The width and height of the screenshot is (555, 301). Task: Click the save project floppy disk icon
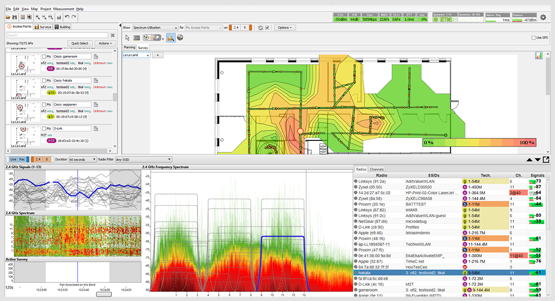click(15, 17)
